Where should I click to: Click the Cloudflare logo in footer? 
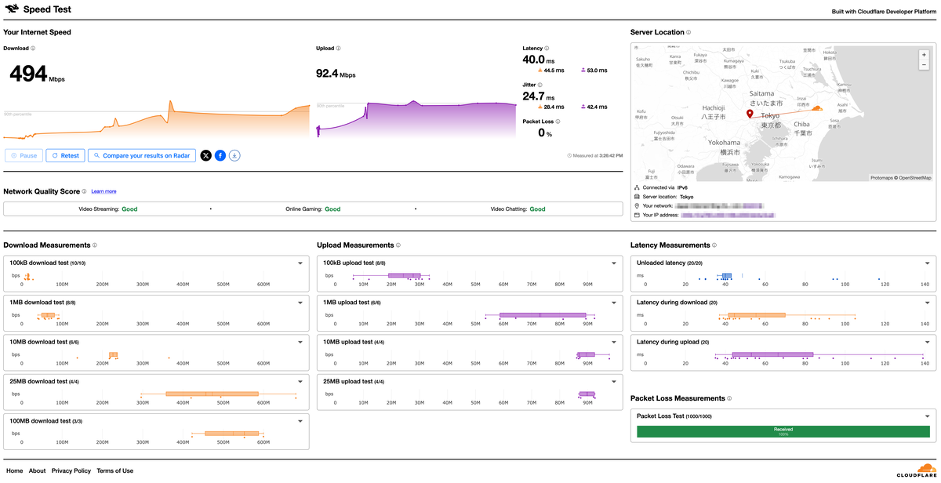click(x=915, y=470)
